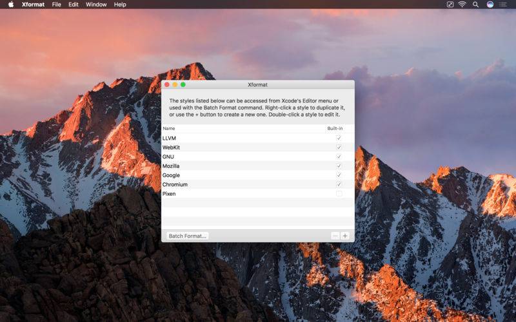Sort by the Built-in column header

(x=339, y=128)
